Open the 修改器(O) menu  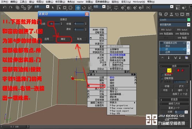click(x=60, y=2)
